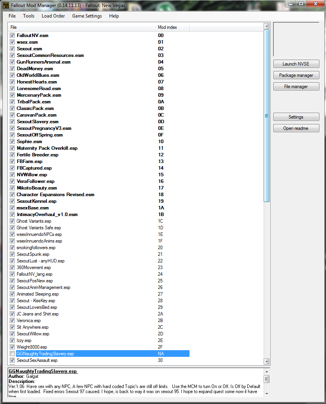This screenshot has height=404, width=326.
Task: Click the description pane scroll down arrow
Action: tap(267, 393)
